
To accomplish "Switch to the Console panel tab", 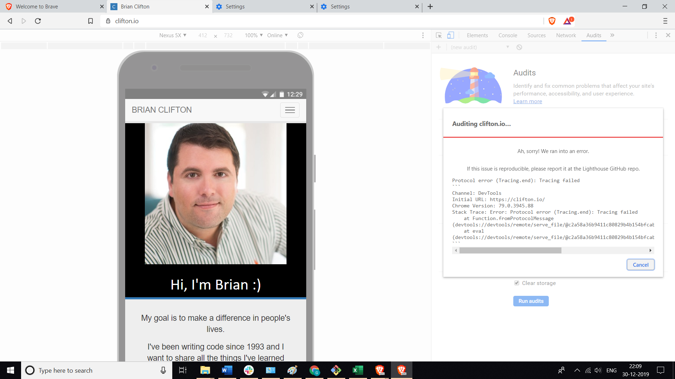I will pyautogui.click(x=507, y=35).
